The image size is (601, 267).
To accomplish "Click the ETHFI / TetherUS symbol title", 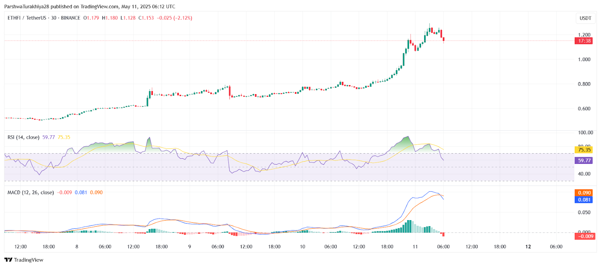I will coord(27,18).
